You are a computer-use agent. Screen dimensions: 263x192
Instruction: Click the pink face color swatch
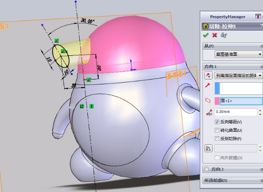click(x=217, y=101)
